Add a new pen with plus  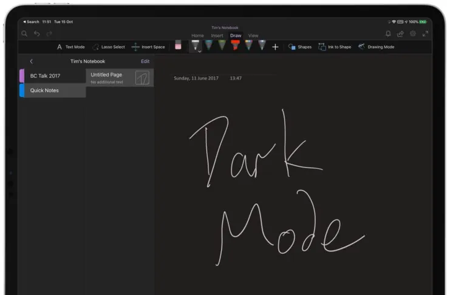pyautogui.click(x=275, y=47)
